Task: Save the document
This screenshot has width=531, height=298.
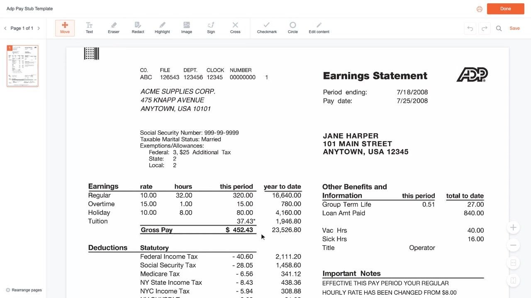Action: [514, 28]
